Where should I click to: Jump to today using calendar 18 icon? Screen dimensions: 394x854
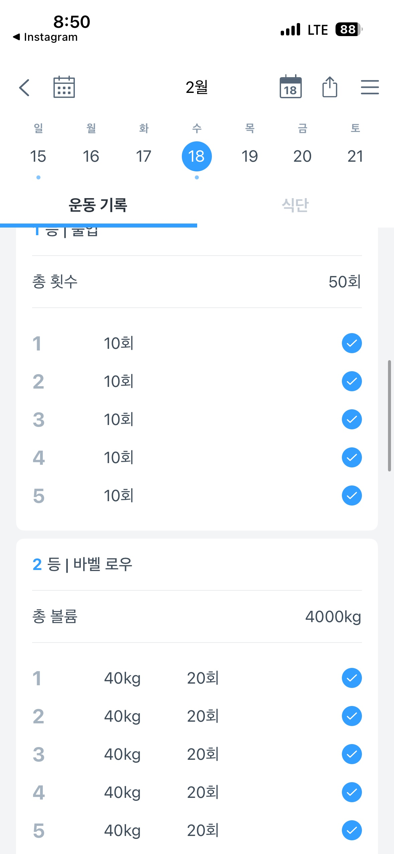[x=290, y=87]
